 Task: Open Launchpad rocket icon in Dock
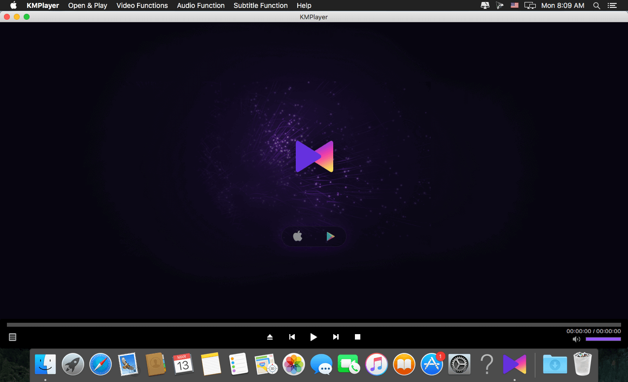(73, 365)
